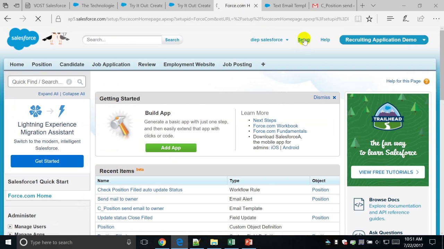
Task: Add page to favorites star
Action: 369,19
